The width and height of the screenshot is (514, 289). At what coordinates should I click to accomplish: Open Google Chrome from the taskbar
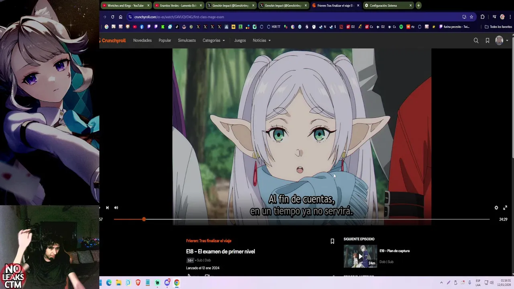click(177, 283)
